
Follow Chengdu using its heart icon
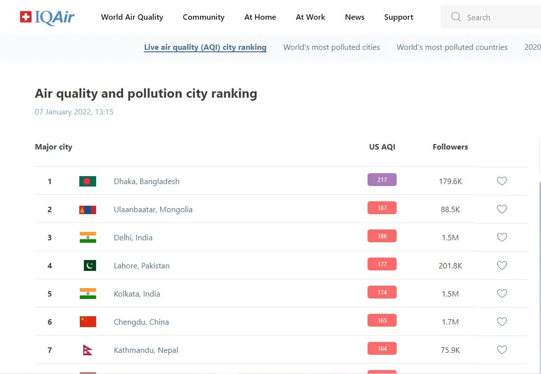502,322
